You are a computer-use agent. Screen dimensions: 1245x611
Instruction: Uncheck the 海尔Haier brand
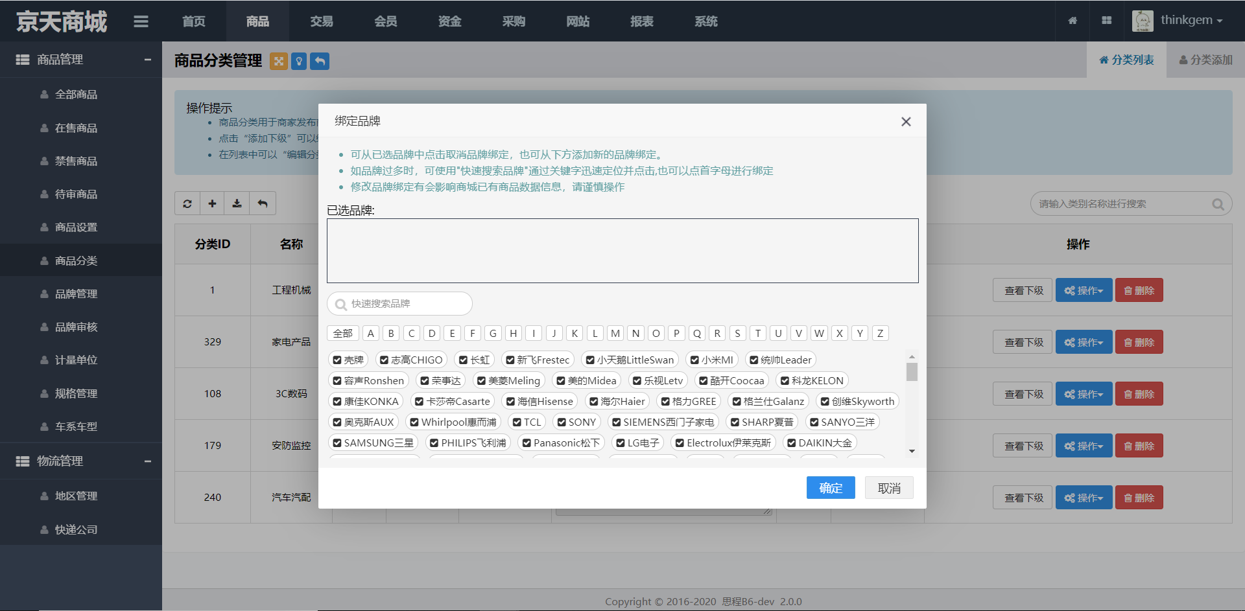click(593, 402)
